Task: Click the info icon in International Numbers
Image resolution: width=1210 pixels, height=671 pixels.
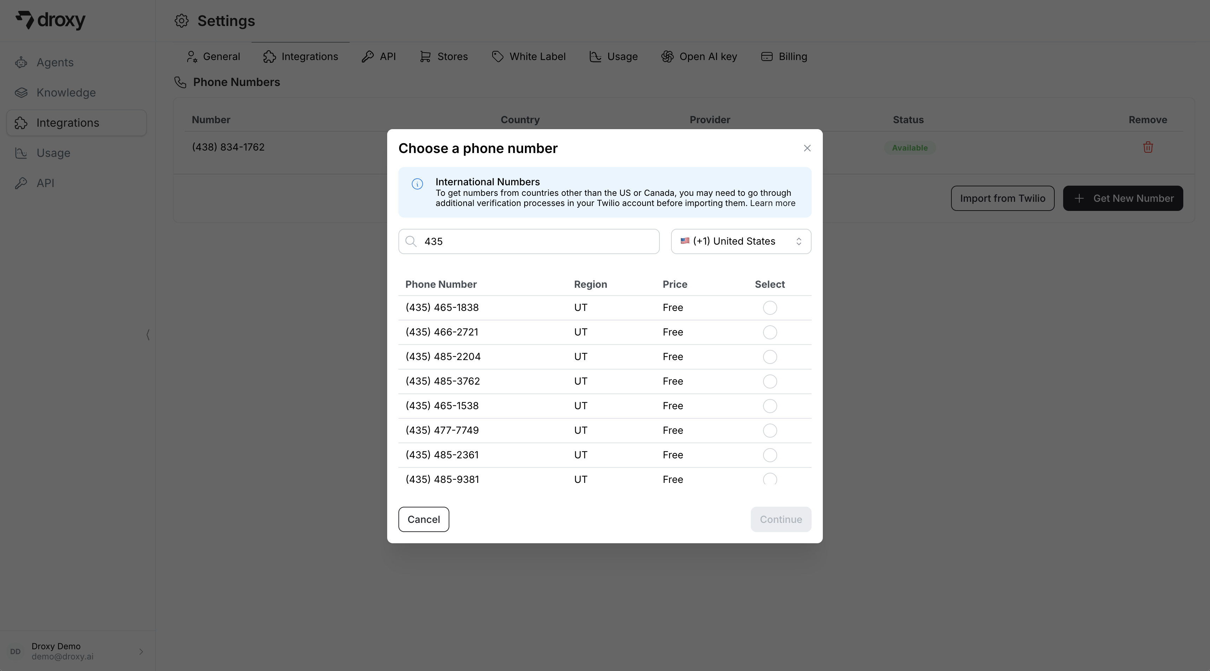Action: [417, 184]
